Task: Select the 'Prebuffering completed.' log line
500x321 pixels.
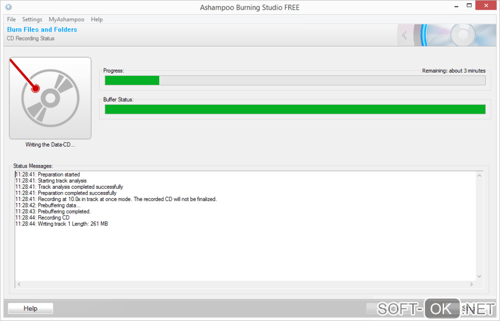Action: click(x=53, y=212)
